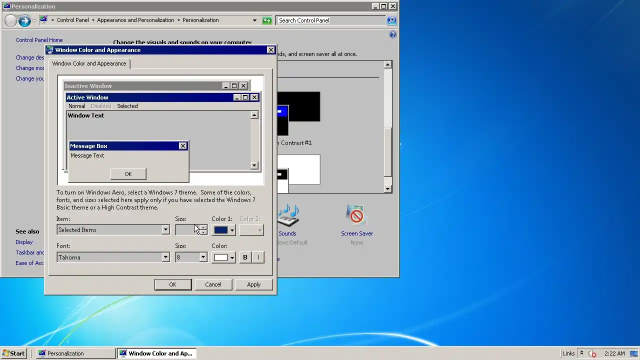Image resolution: width=640 pixels, height=360 pixels.
Task: Close the Window Color and Appearance dialog
Action: pos(270,50)
